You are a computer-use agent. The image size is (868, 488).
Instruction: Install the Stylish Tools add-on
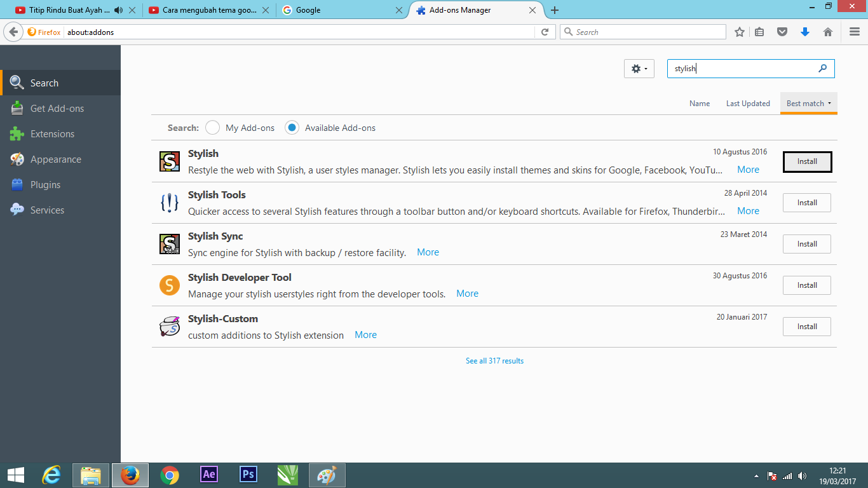[807, 203]
